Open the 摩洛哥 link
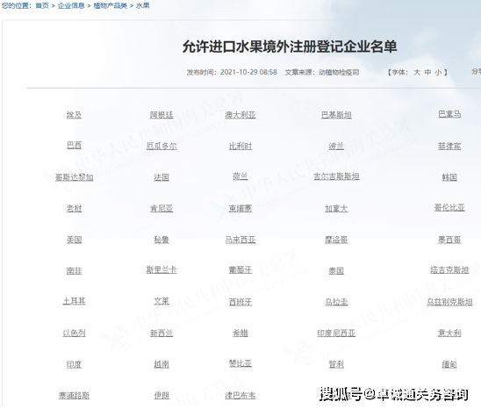This screenshot has height=409, width=481. (336, 240)
